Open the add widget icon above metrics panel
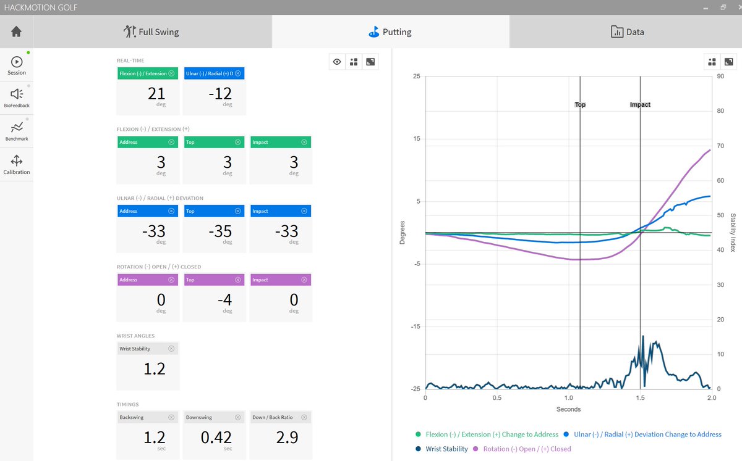This screenshot has width=742, height=461. pyautogui.click(x=354, y=61)
